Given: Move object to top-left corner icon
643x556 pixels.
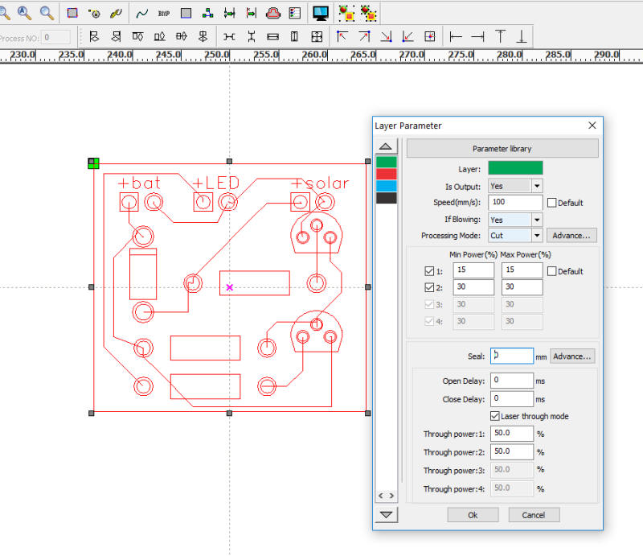Looking at the screenshot, I should pos(342,37).
